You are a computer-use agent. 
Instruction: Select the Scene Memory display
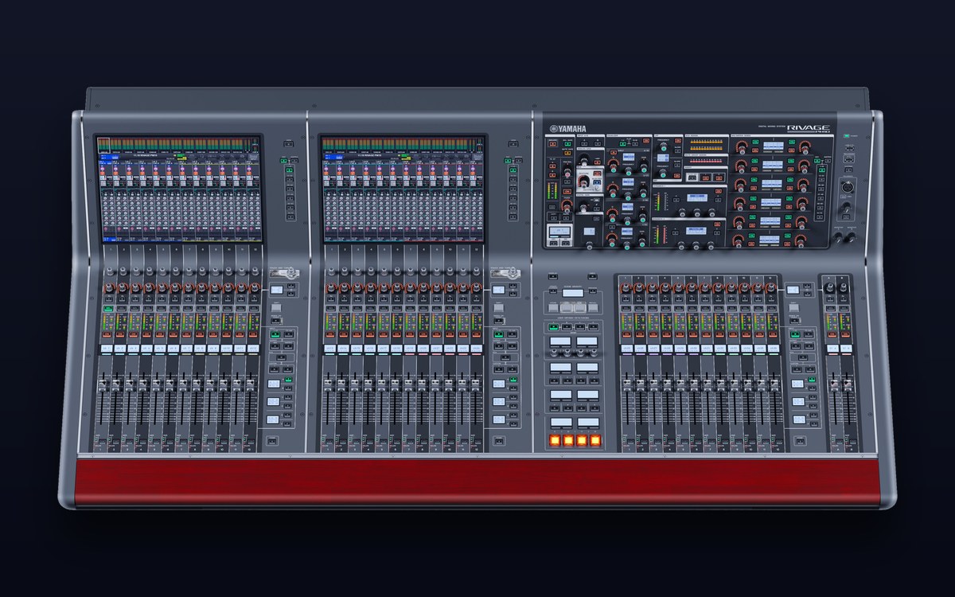(573, 293)
